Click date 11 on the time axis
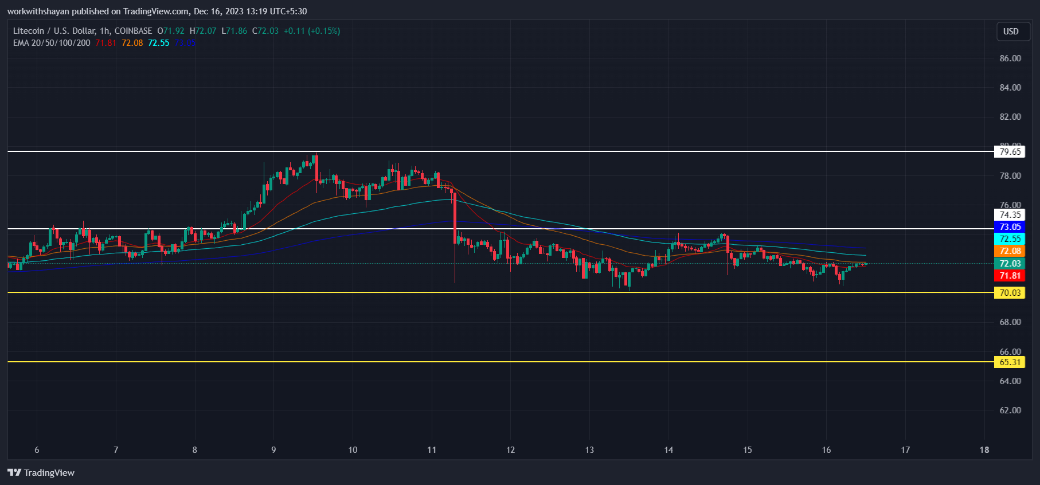The height and width of the screenshot is (485, 1040). pos(432,450)
